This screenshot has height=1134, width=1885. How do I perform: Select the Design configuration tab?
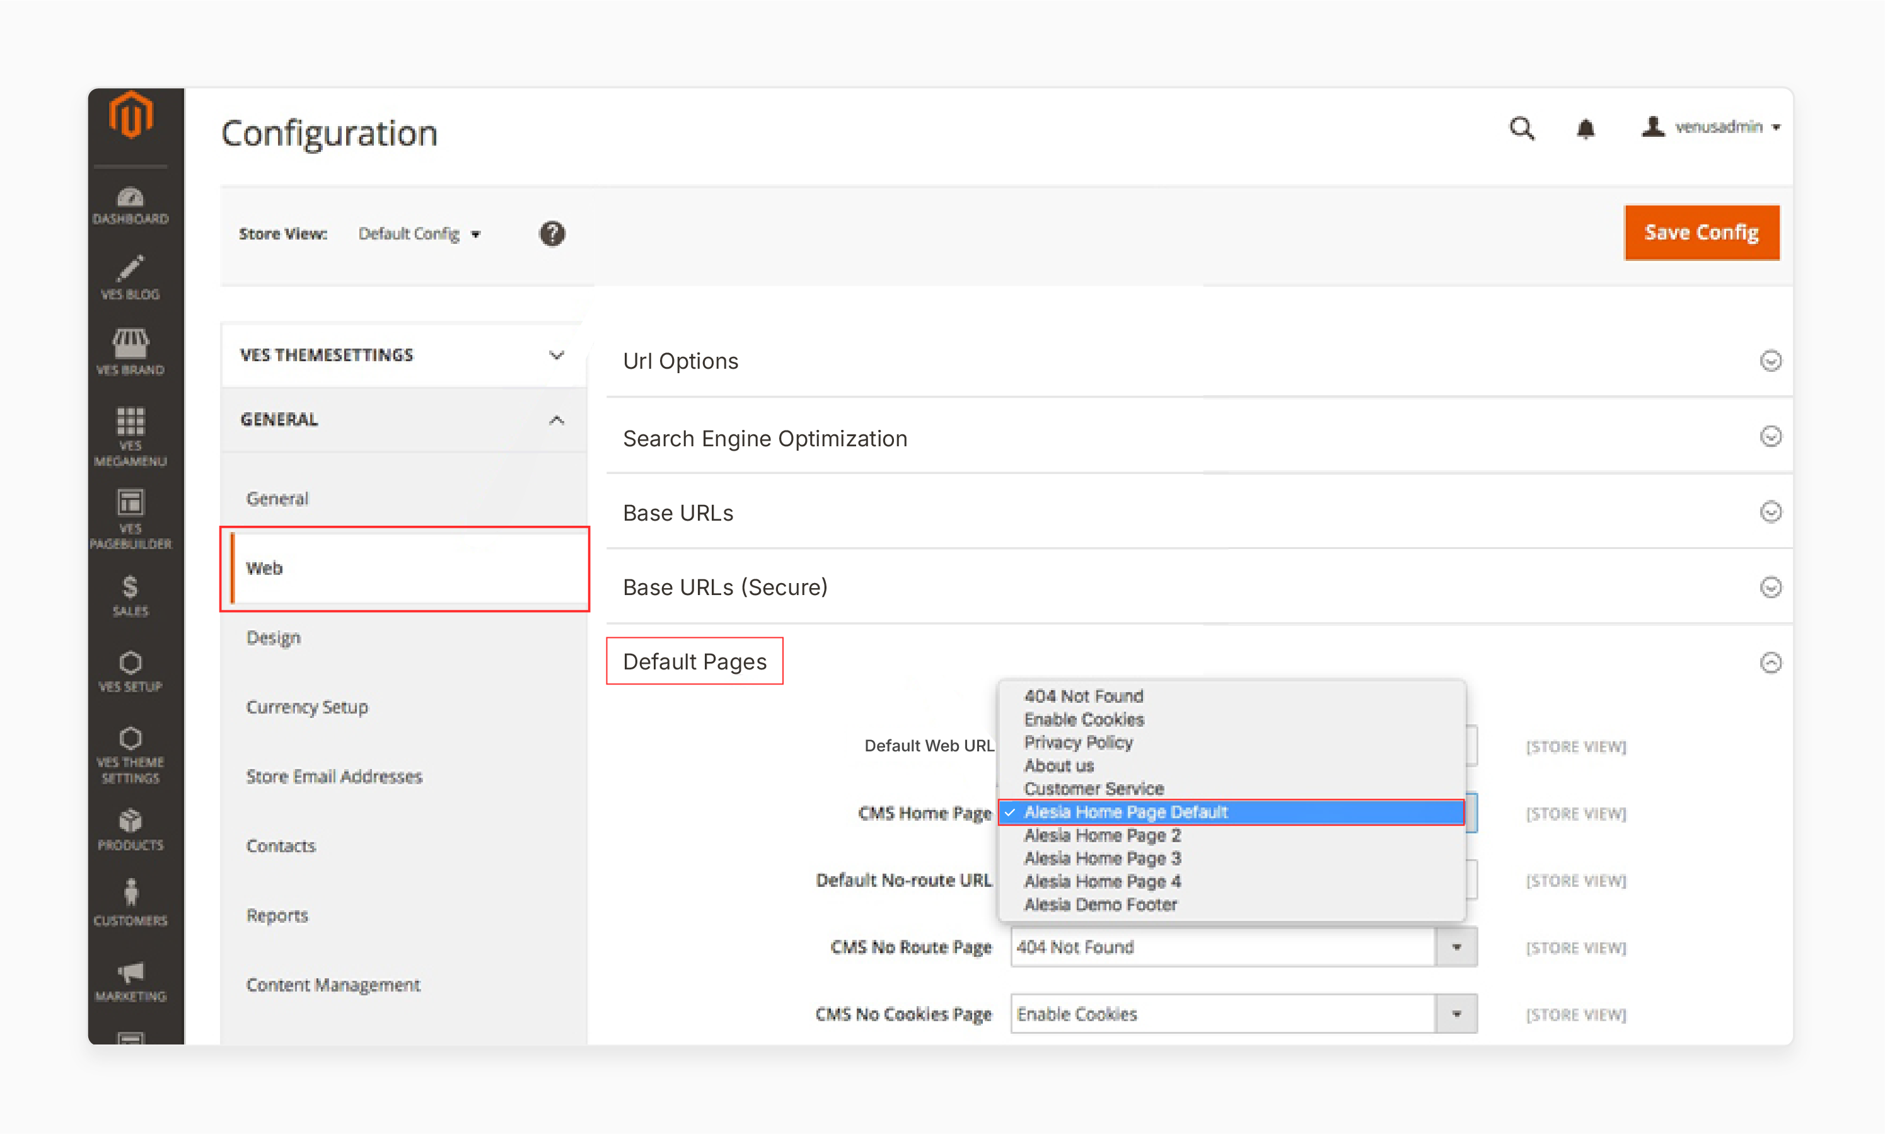[x=274, y=637]
